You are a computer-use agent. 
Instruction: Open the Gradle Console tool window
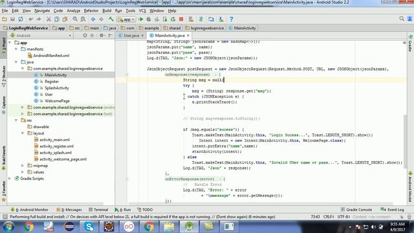coord(356,210)
